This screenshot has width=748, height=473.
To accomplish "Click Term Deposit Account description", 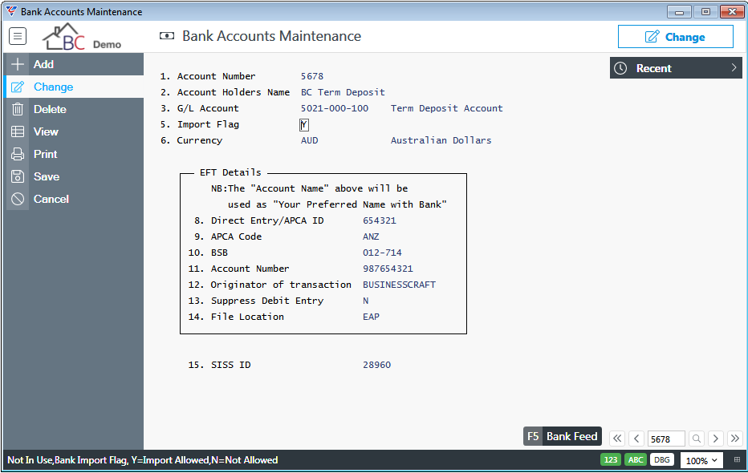I will click(446, 108).
